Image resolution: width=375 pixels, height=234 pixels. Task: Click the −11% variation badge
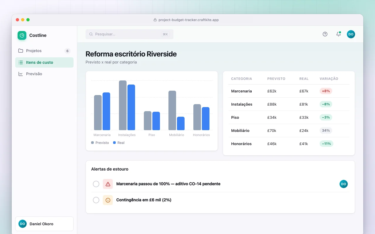(326, 144)
